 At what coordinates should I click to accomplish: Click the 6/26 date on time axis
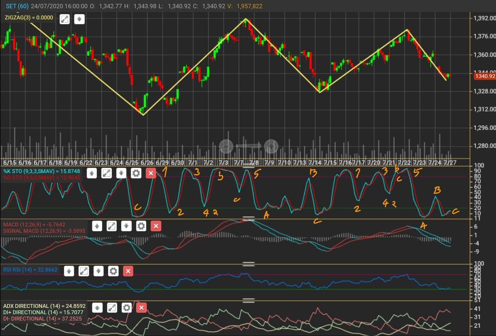147,163
